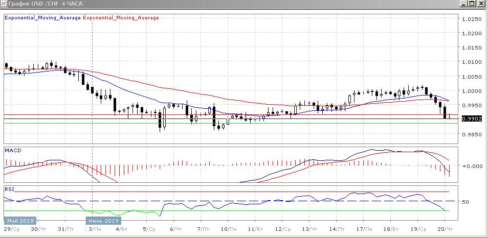Click the MACD +0.000 zero level label
This screenshot has height=238, width=488.
tap(471, 166)
